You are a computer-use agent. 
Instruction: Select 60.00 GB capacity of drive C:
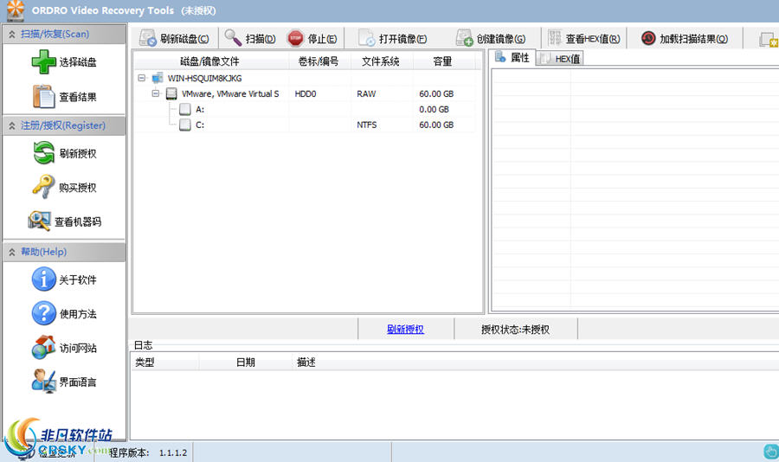436,125
